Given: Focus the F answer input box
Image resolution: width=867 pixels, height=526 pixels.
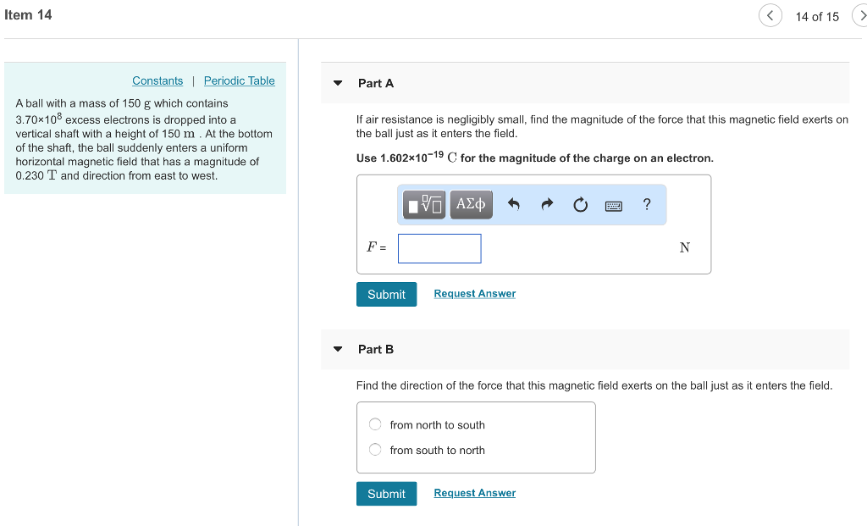Looking at the screenshot, I should 439,248.
